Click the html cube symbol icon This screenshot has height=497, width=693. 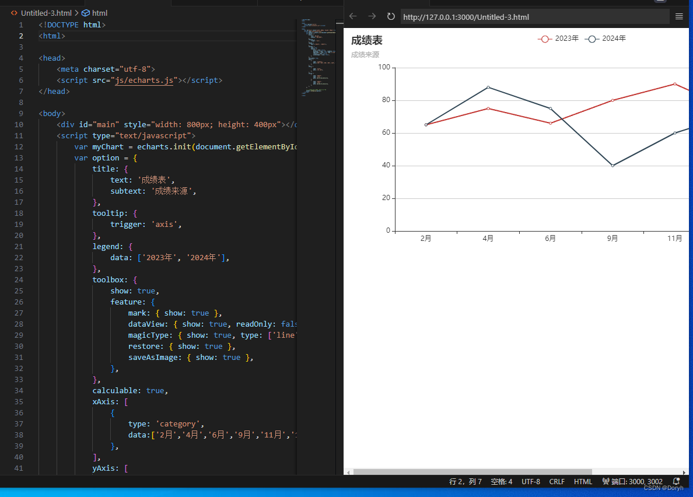(x=86, y=13)
